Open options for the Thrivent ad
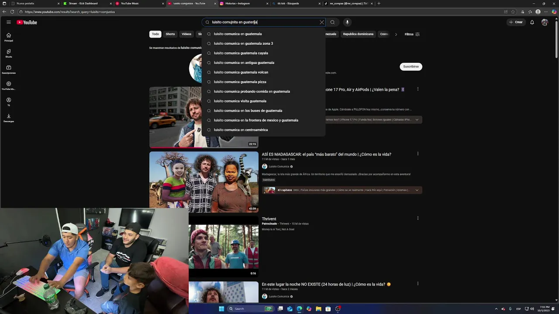Image resolution: width=559 pixels, height=314 pixels. click(418, 218)
